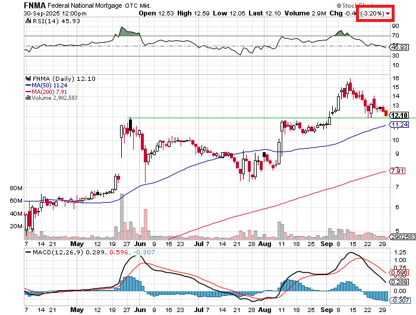The width and height of the screenshot is (416, 315).
Task: Click the Volume 2.9M value in the header
Action: (305, 13)
